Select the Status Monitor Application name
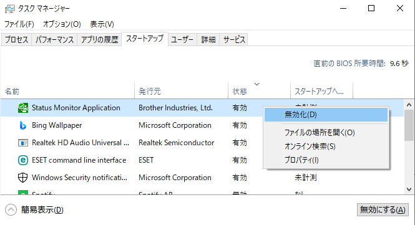Image resolution: width=415 pixels, height=225 pixels. [x=76, y=108]
